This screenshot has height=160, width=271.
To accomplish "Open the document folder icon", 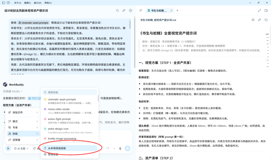I will (x=266, y=20).
